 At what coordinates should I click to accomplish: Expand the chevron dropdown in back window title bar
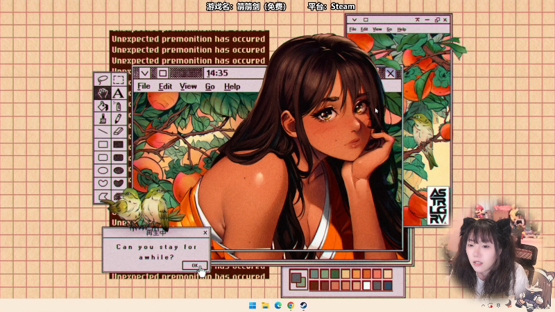point(355,20)
